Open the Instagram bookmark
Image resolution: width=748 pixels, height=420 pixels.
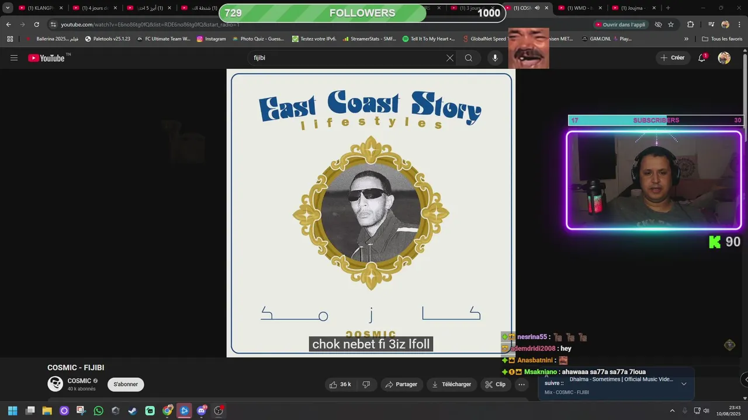211,39
